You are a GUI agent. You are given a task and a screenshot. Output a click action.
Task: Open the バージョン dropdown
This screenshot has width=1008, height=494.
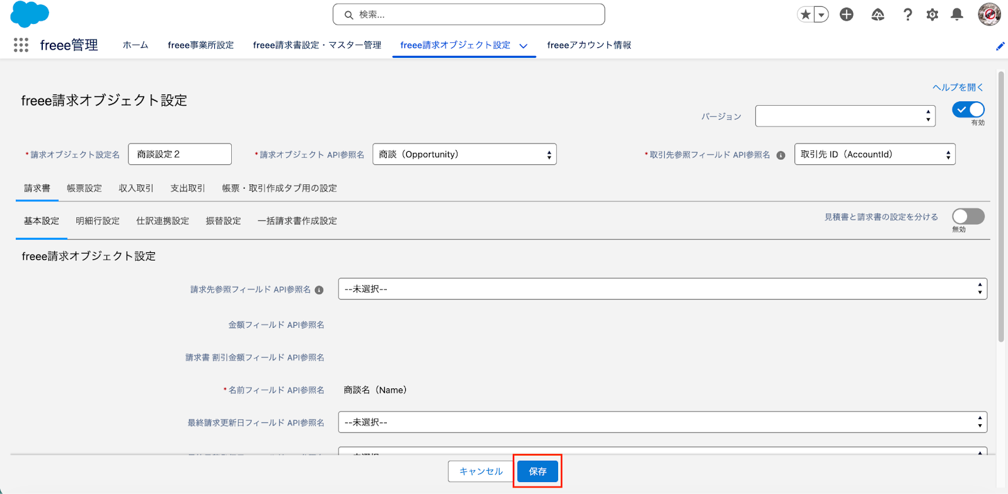[845, 116]
